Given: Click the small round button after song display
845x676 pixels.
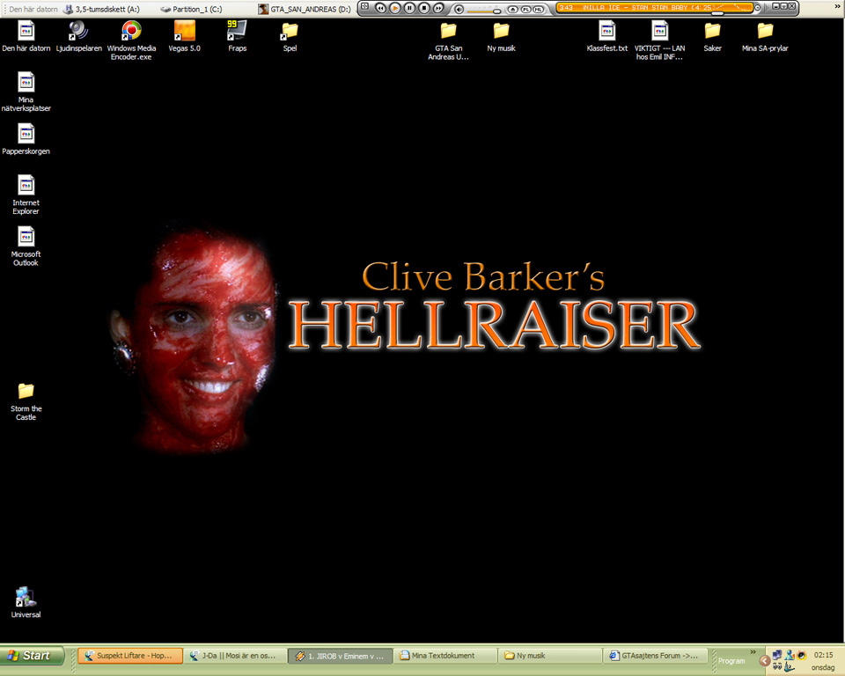Looking at the screenshot, I should pos(757,8).
